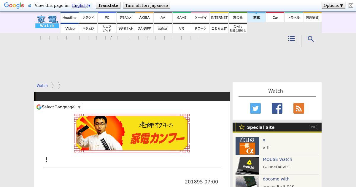Image resolution: width=356 pixels, height=187 pixels.
Task: Open the GANREF tab
Action: [144, 28]
